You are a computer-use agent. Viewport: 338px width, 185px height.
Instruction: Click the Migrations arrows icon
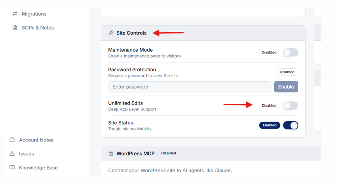click(15, 14)
